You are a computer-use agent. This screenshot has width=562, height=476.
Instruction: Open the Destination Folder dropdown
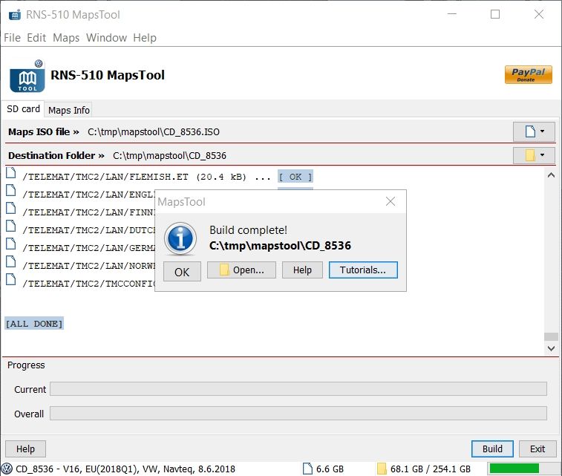click(x=534, y=155)
